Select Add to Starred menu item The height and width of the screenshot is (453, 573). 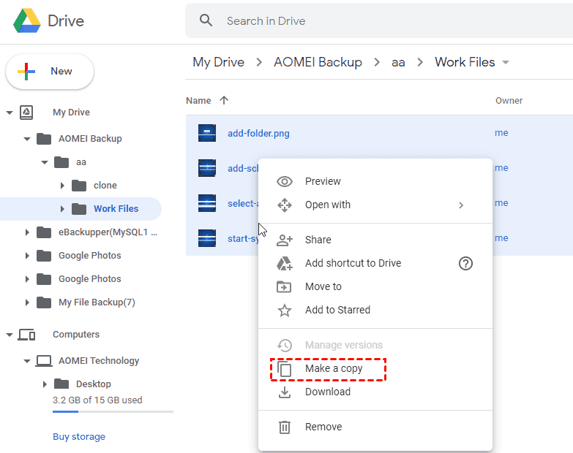pyautogui.click(x=375, y=310)
